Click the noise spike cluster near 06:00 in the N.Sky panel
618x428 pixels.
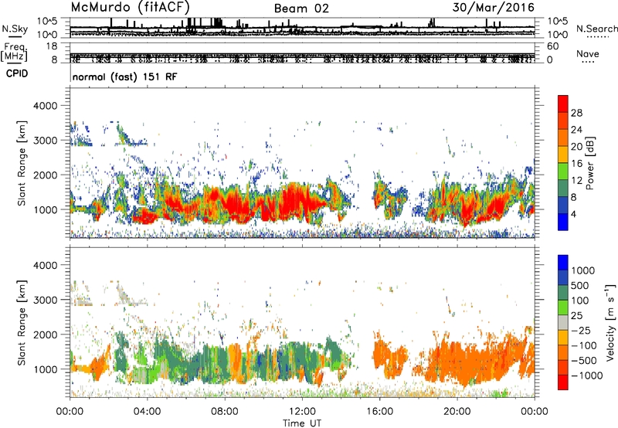click(x=192, y=24)
